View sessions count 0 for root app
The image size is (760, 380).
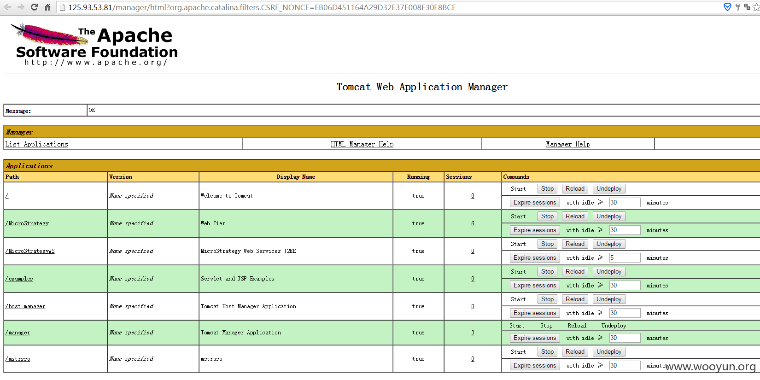coord(473,196)
